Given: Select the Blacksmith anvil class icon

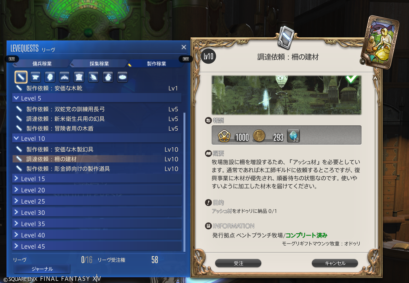Looking at the screenshot, I should coord(35,77).
